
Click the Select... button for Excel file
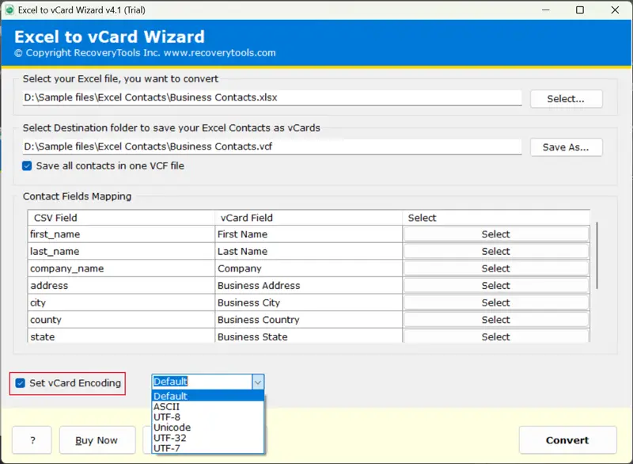point(566,99)
